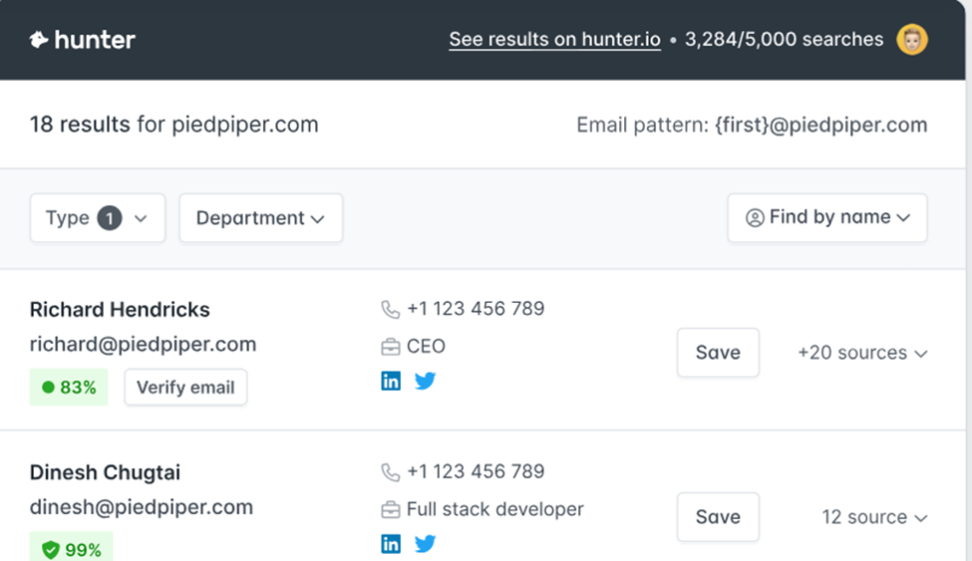
Task: Open the Type filter dropdown
Action: tap(97, 218)
